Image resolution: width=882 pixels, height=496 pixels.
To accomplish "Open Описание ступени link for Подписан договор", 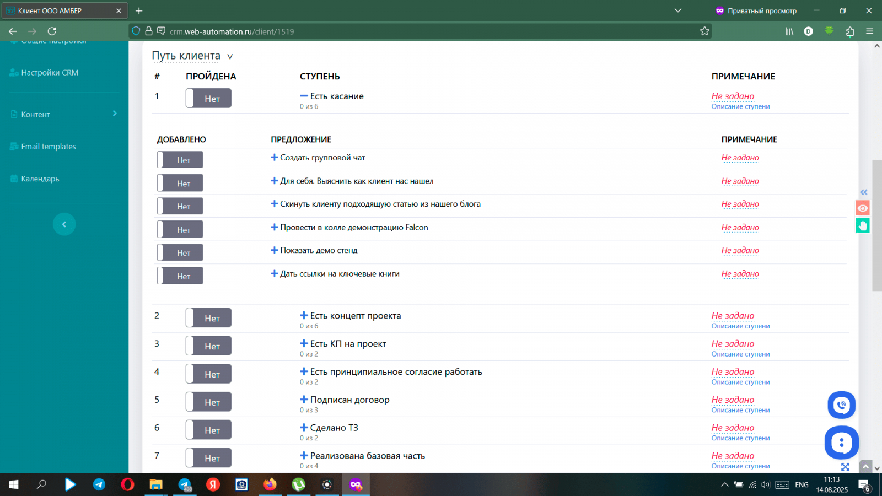I will click(x=740, y=411).
